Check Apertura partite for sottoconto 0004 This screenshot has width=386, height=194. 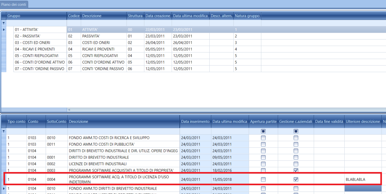pyautogui.click(x=263, y=180)
